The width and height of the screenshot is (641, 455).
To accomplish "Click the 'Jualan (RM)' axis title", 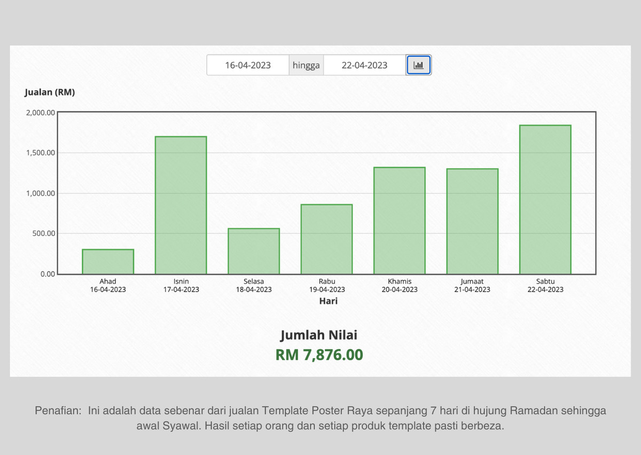I will [50, 92].
